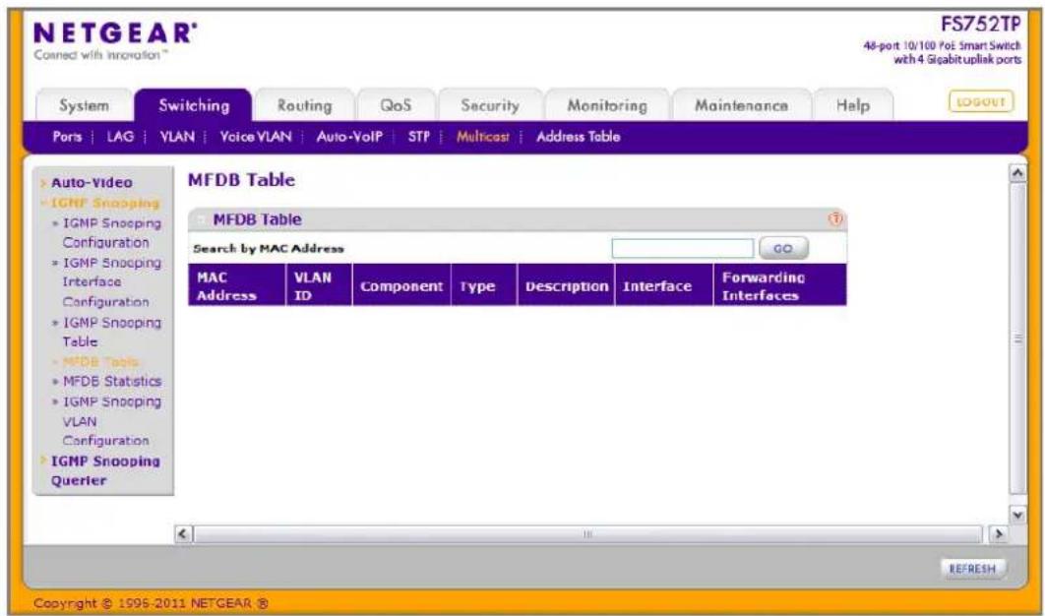This screenshot has width=1045, height=616.
Task: Click the horizontal scrollbar left arrow
Action: click(182, 534)
